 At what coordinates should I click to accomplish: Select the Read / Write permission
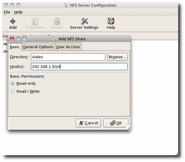[x=13, y=92]
